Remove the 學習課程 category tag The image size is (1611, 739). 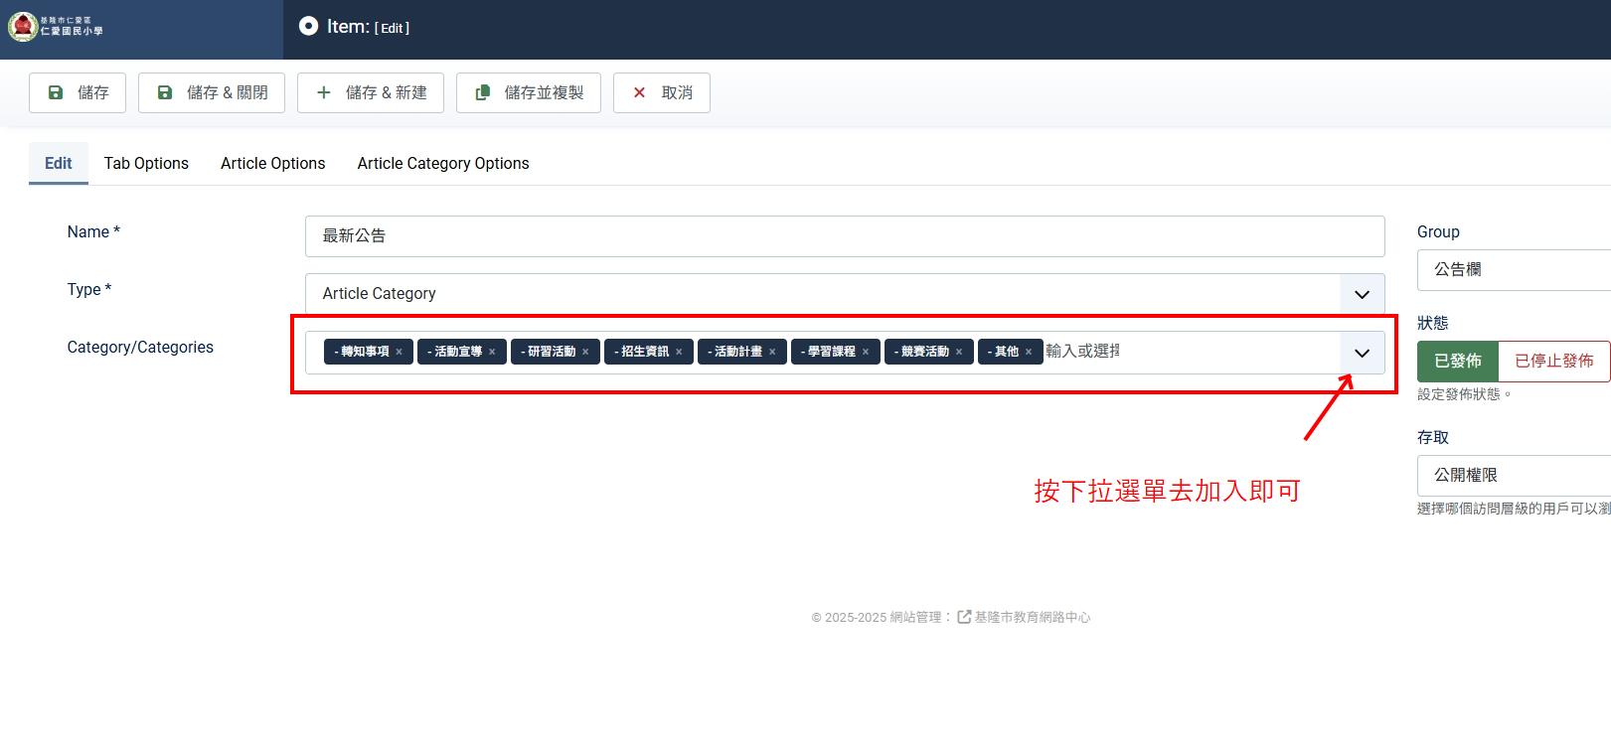866,352
